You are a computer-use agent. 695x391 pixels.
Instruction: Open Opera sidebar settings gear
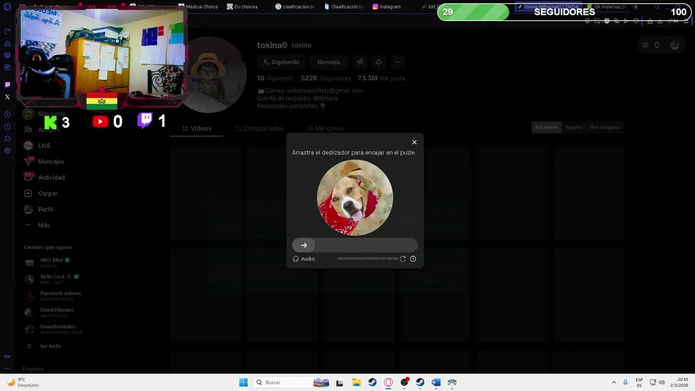pos(7,150)
